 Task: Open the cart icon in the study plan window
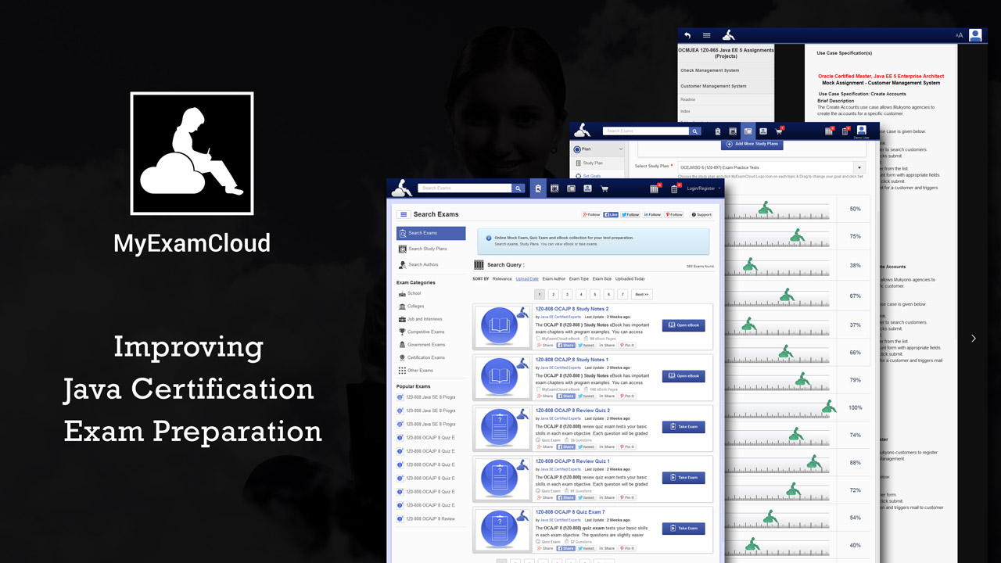[x=779, y=131]
